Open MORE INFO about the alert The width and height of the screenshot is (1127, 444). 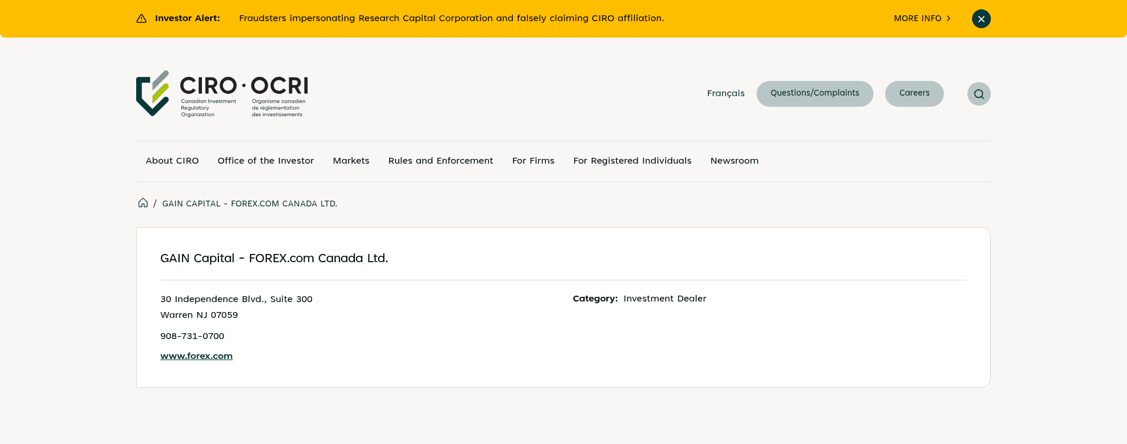922,18
